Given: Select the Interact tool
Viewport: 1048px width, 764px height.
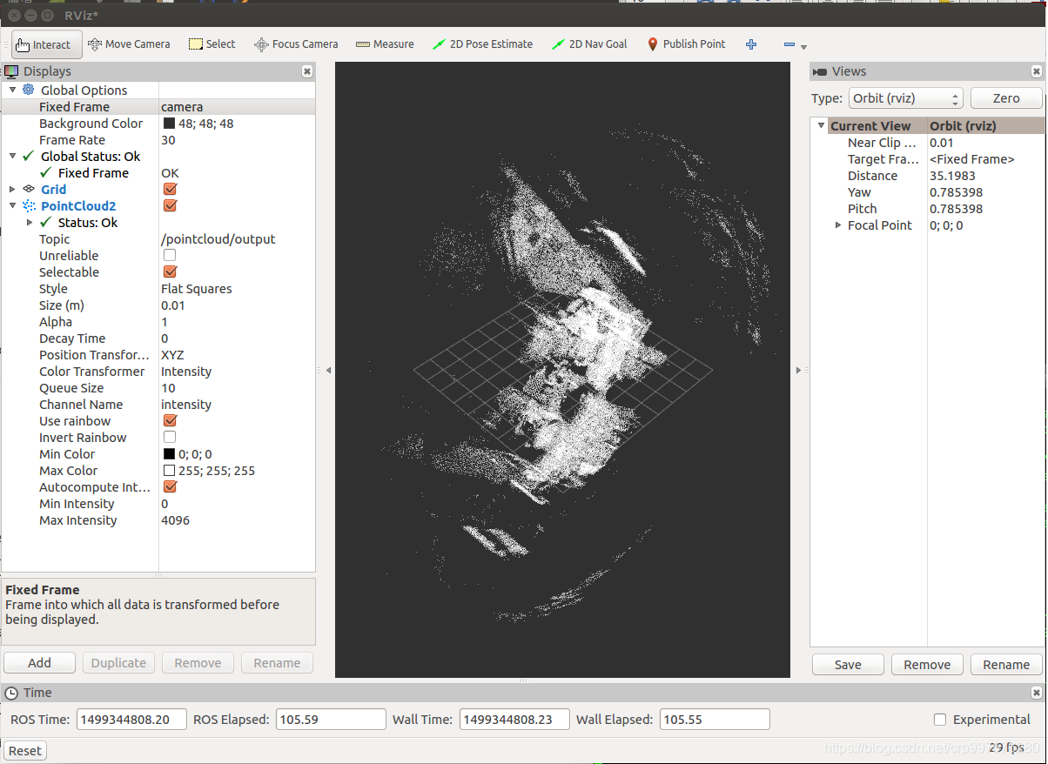Looking at the screenshot, I should tap(47, 44).
